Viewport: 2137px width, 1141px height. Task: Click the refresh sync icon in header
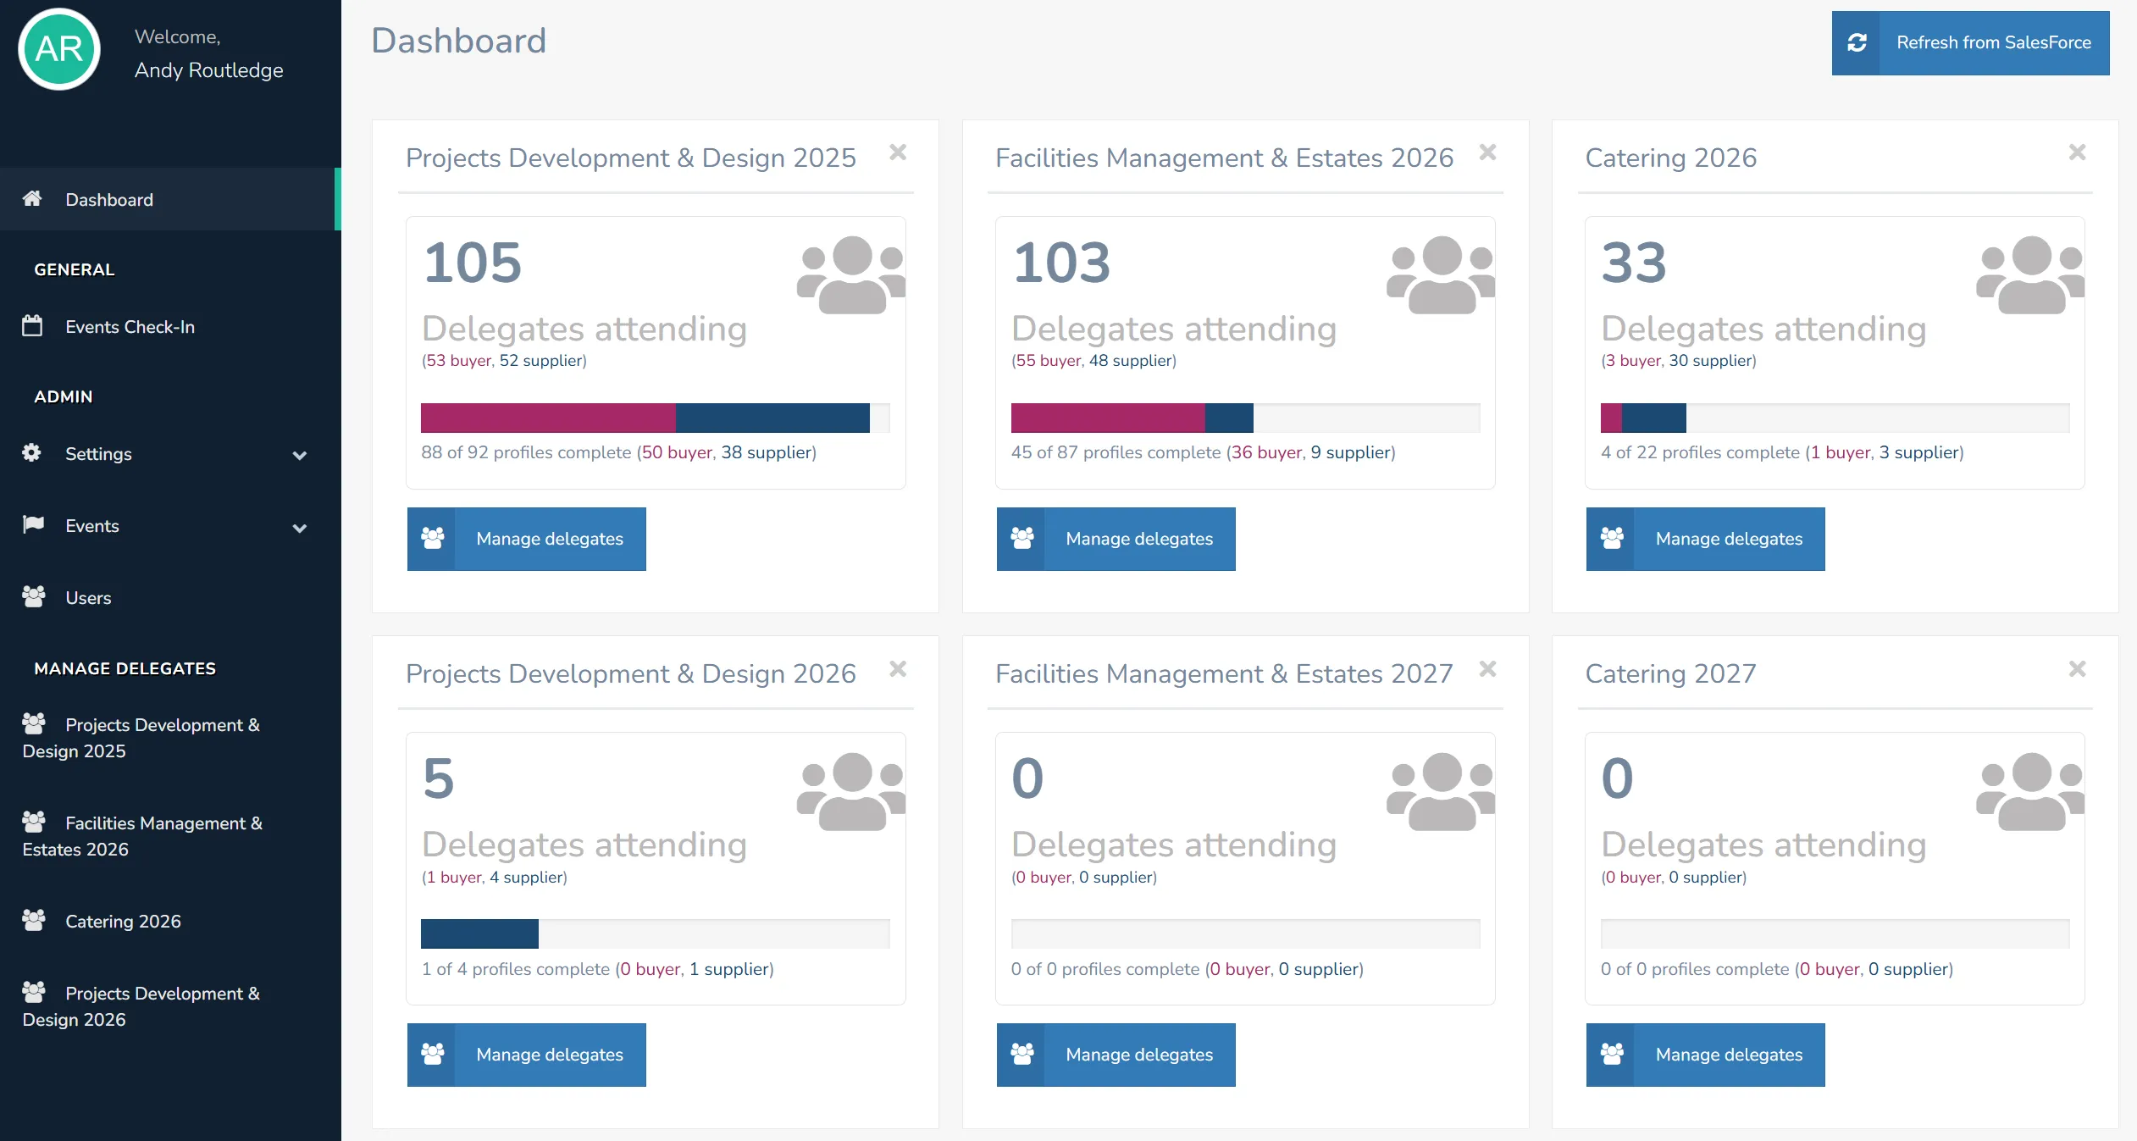(x=1856, y=43)
